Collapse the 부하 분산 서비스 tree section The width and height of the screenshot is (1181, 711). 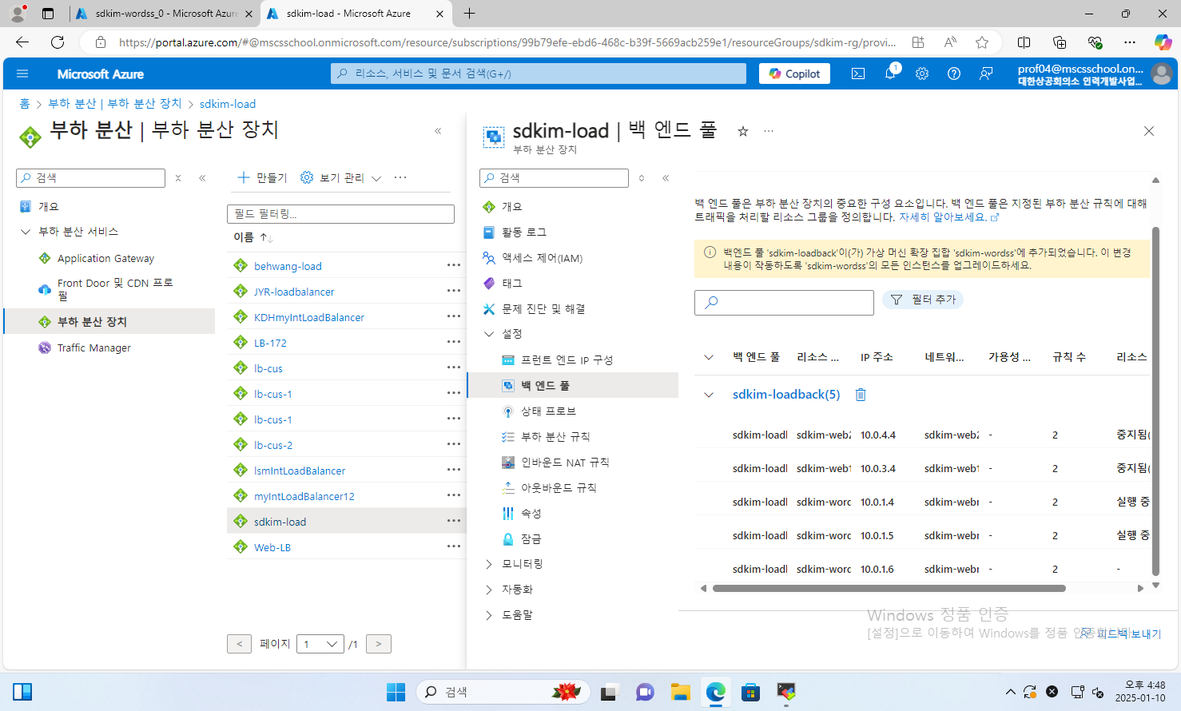[26, 232]
